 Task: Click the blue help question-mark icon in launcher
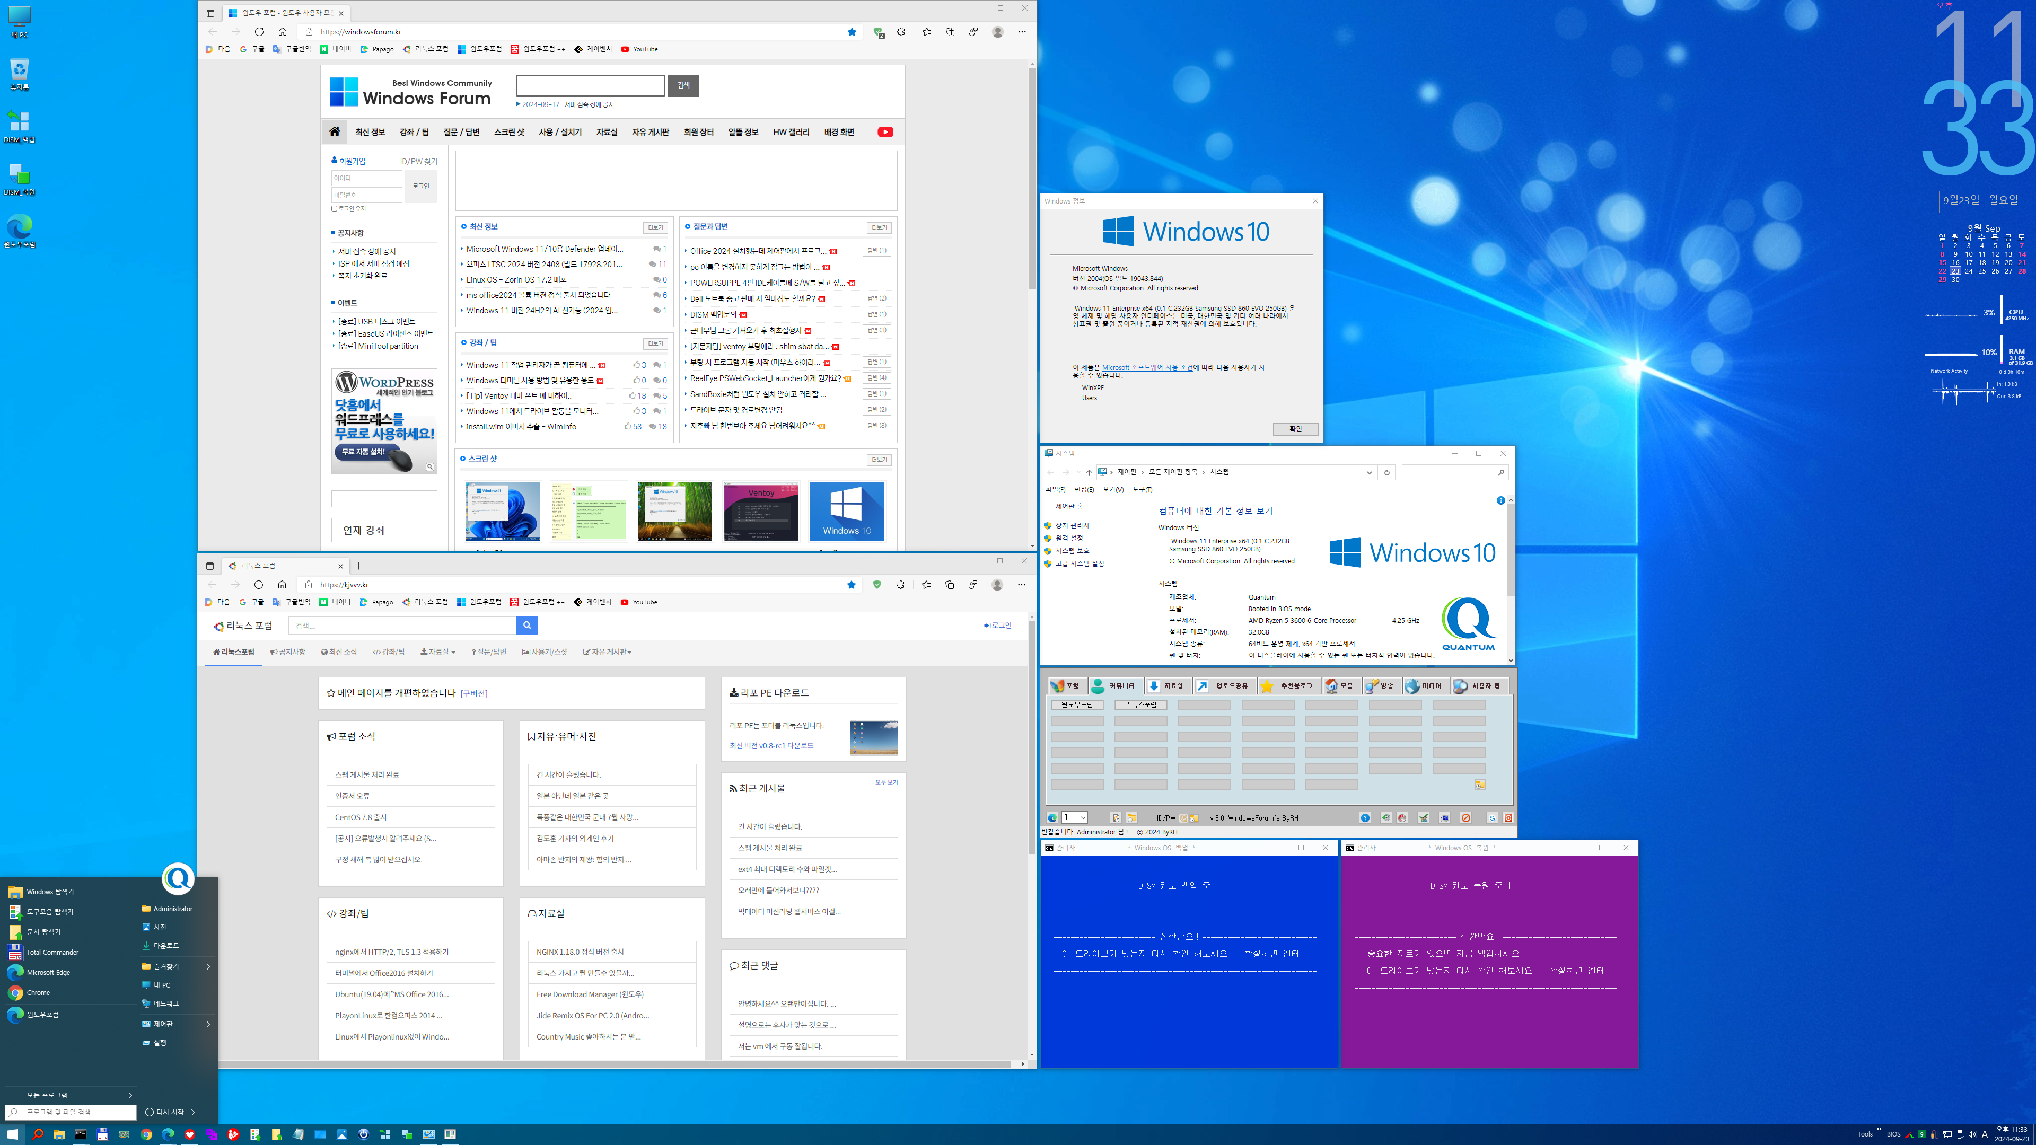(1365, 818)
